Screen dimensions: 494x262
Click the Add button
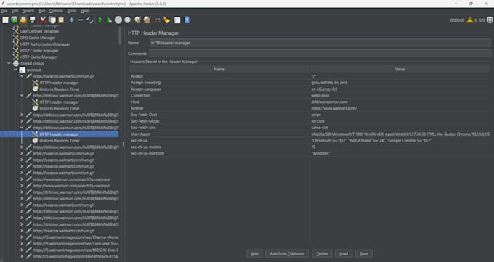[x=254, y=253]
